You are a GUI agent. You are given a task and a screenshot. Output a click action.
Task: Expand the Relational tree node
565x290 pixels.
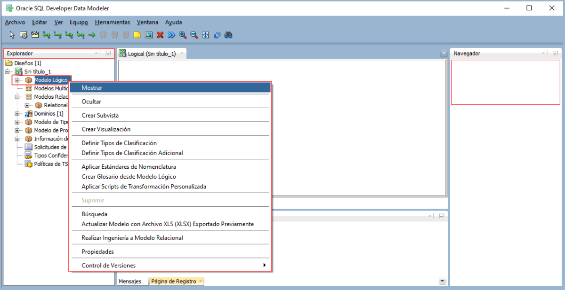point(27,105)
